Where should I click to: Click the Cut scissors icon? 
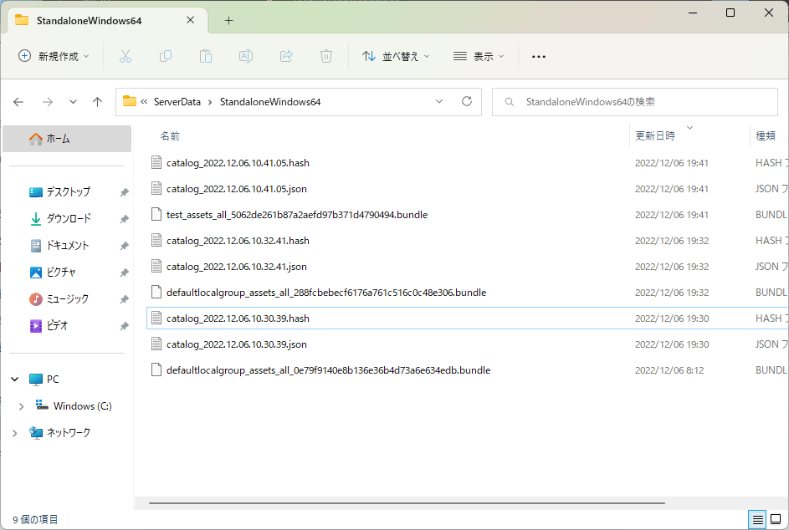[126, 56]
